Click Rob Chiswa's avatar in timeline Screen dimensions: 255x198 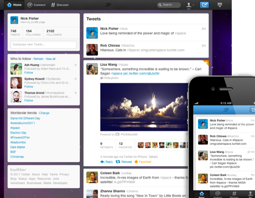pyautogui.click(x=92, y=50)
